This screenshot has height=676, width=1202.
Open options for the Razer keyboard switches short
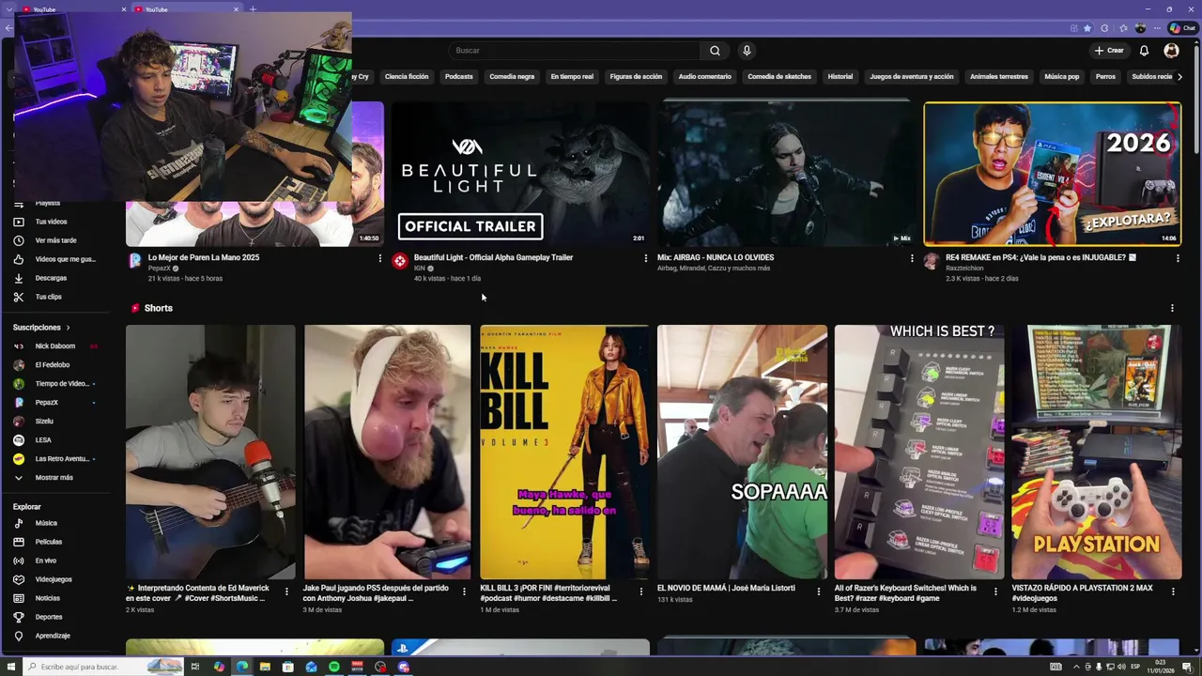(995, 591)
